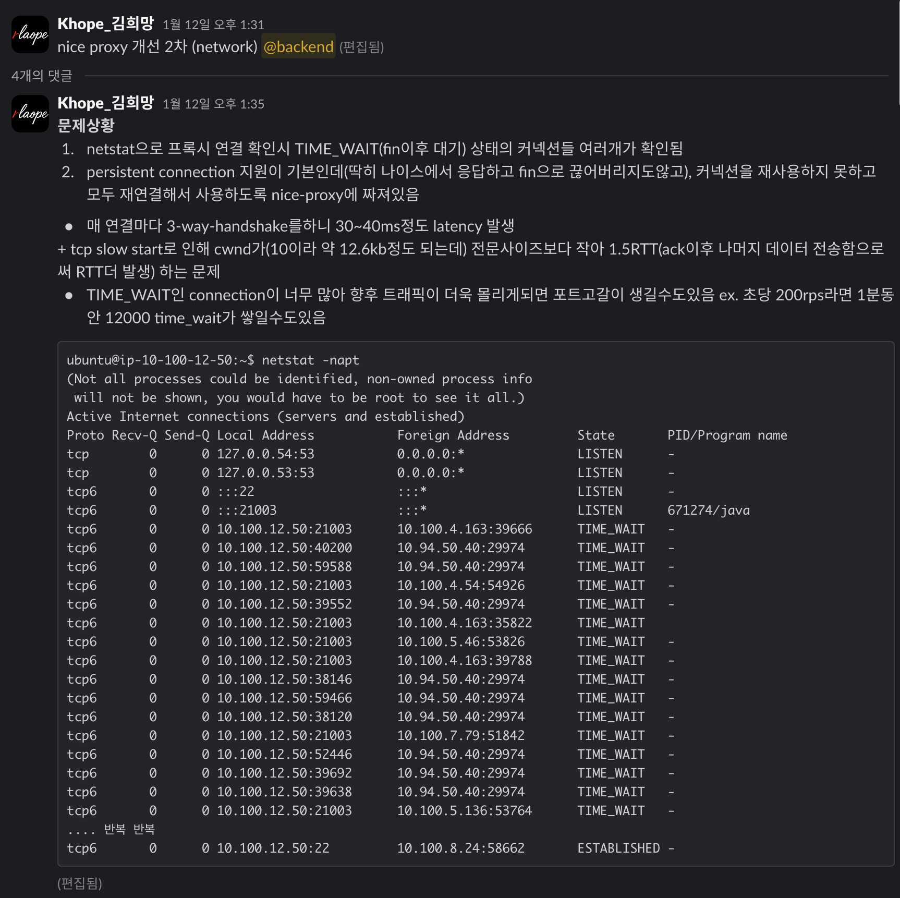Expand the '4개의 댓글' comment thread
The width and height of the screenshot is (900, 898).
(42, 76)
